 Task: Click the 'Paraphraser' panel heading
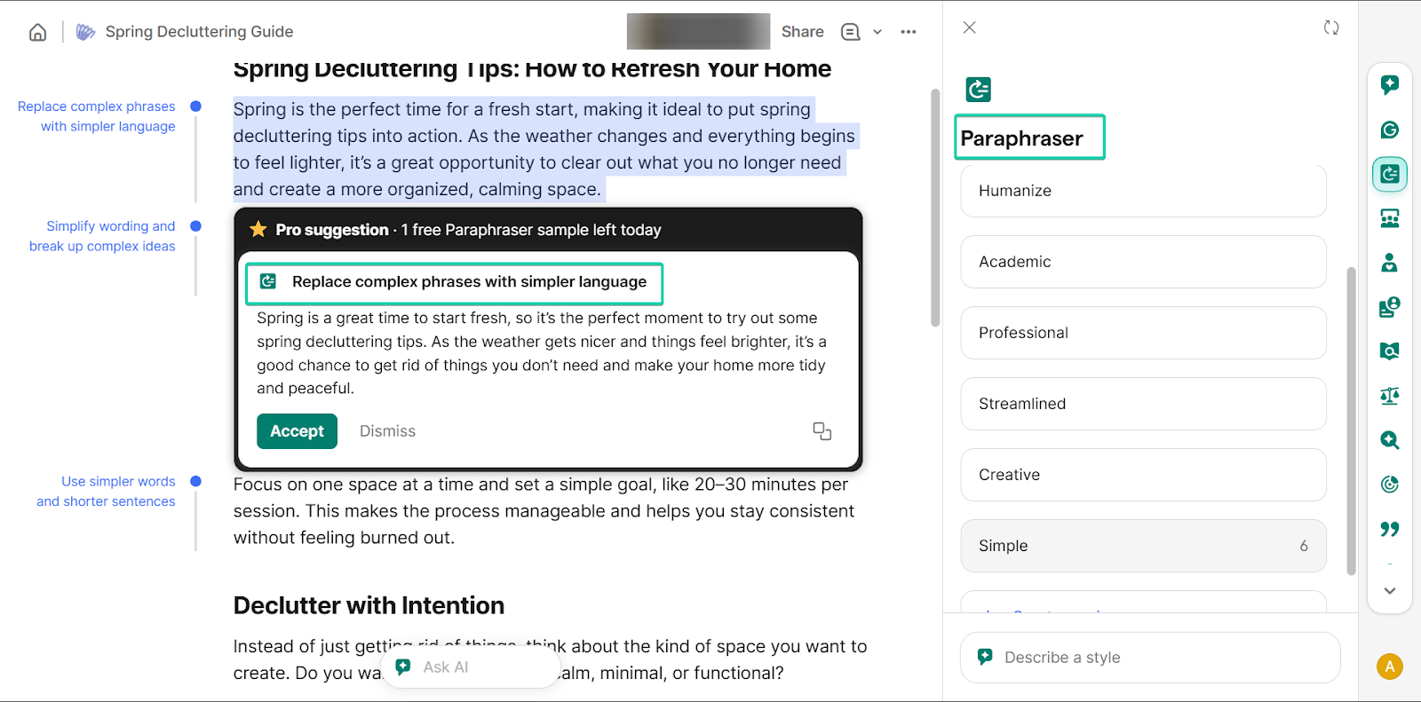click(x=1021, y=138)
